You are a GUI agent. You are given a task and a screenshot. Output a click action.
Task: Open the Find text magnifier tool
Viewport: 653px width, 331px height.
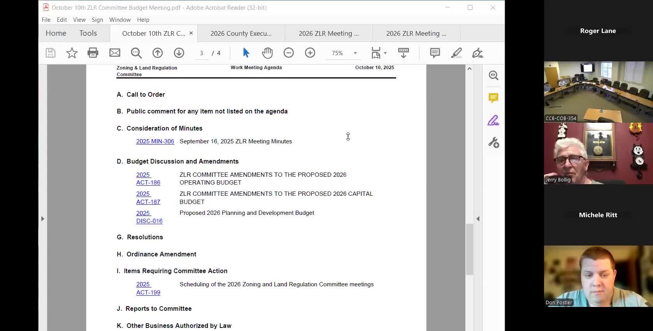(x=136, y=53)
